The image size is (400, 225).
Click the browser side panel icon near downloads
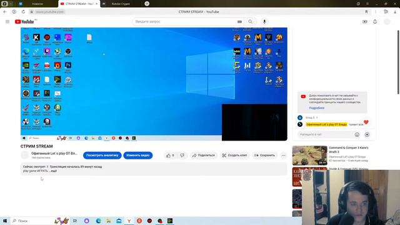click(386, 12)
